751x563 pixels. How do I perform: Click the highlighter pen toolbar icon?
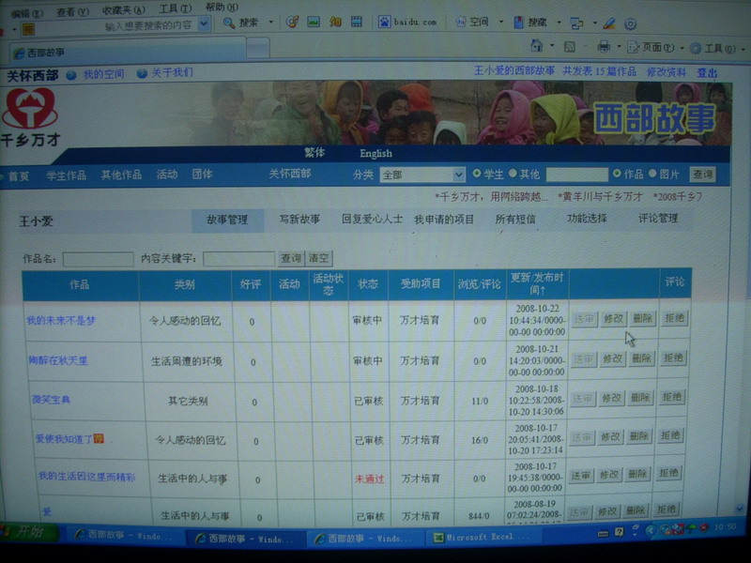609,23
